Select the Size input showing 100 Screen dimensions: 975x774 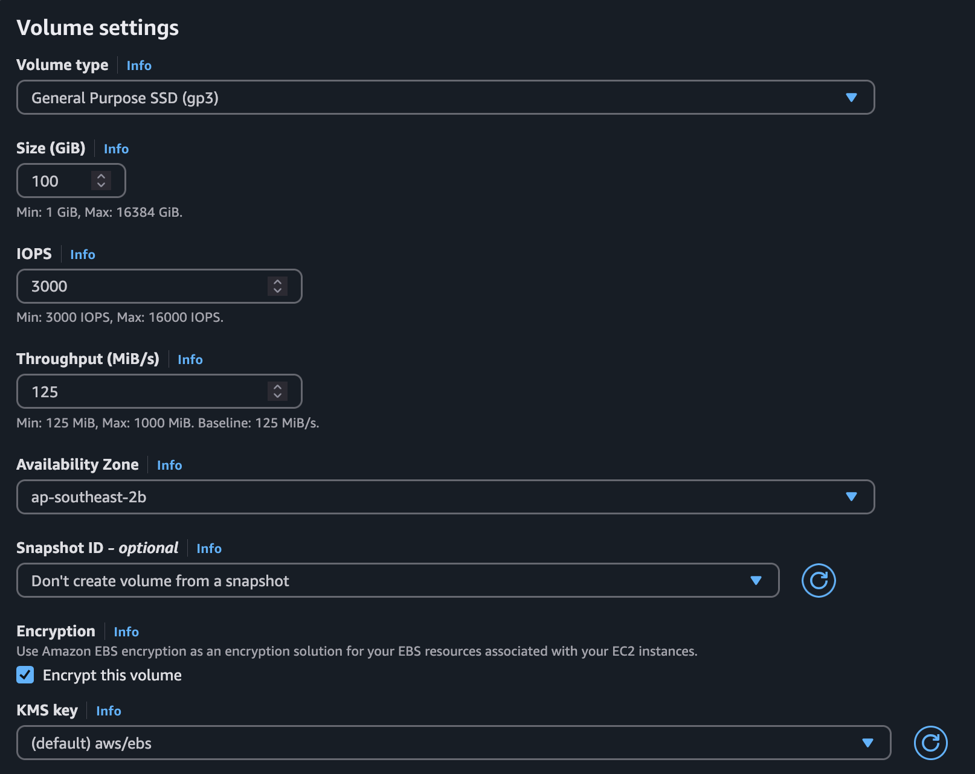pyautogui.click(x=57, y=181)
